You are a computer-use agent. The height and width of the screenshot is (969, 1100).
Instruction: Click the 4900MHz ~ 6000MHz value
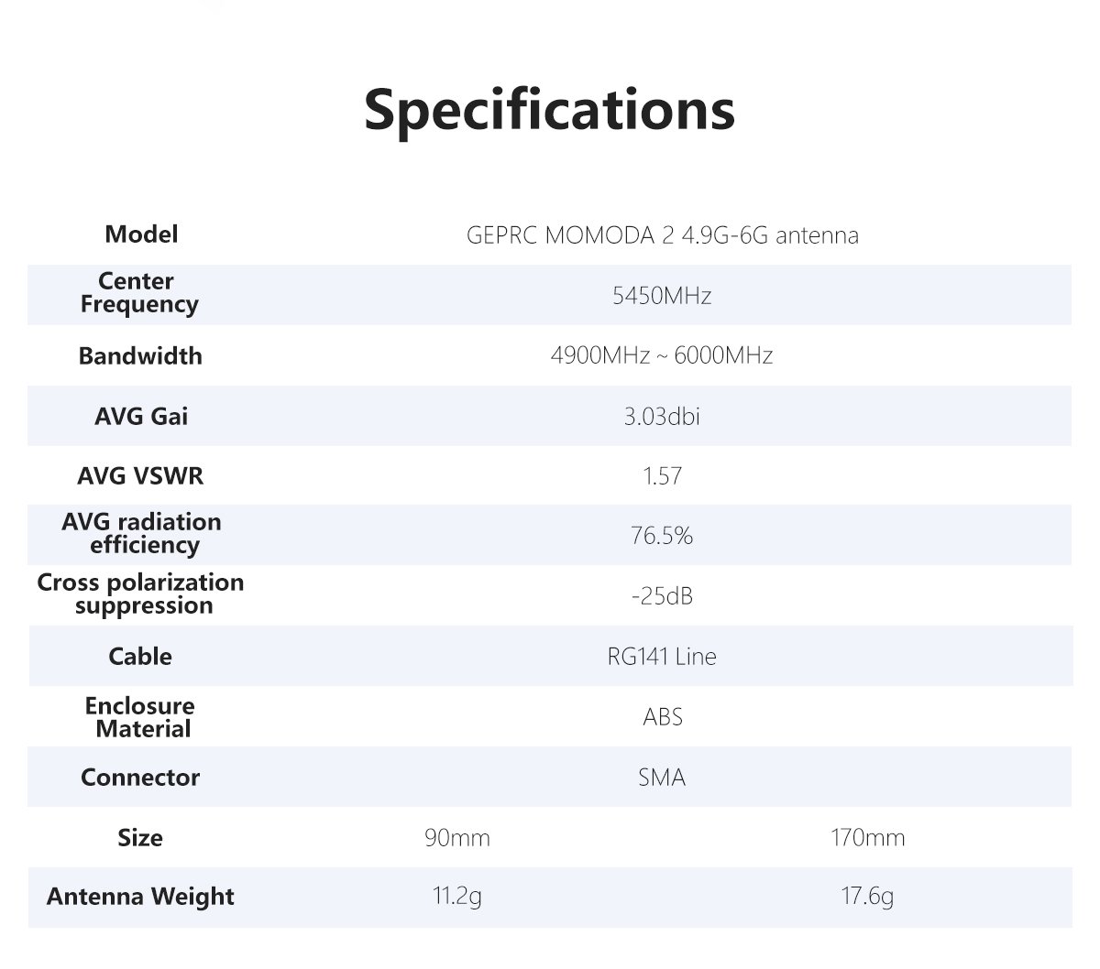[662, 355]
